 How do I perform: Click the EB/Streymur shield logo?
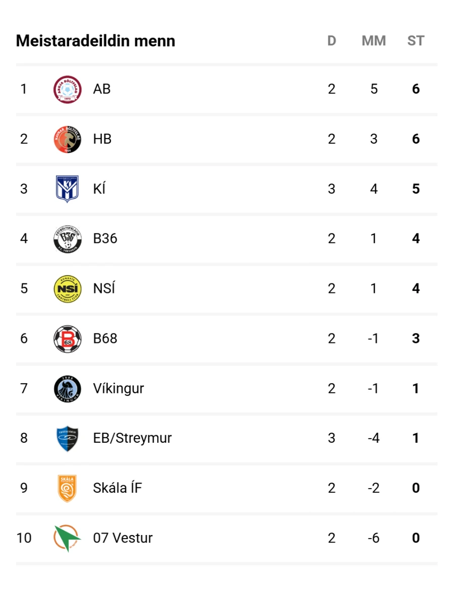point(67,438)
